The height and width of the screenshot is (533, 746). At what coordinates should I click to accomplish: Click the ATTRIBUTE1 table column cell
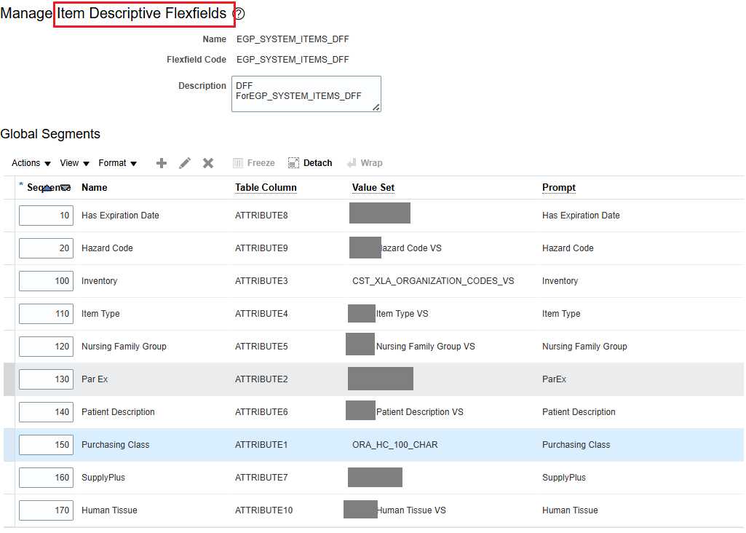tap(261, 445)
